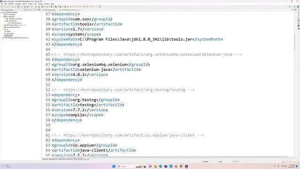Open the Run button dropdown arrow
Image resolution: width=300 pixels, height=169 pixels.
click(53, 7)
